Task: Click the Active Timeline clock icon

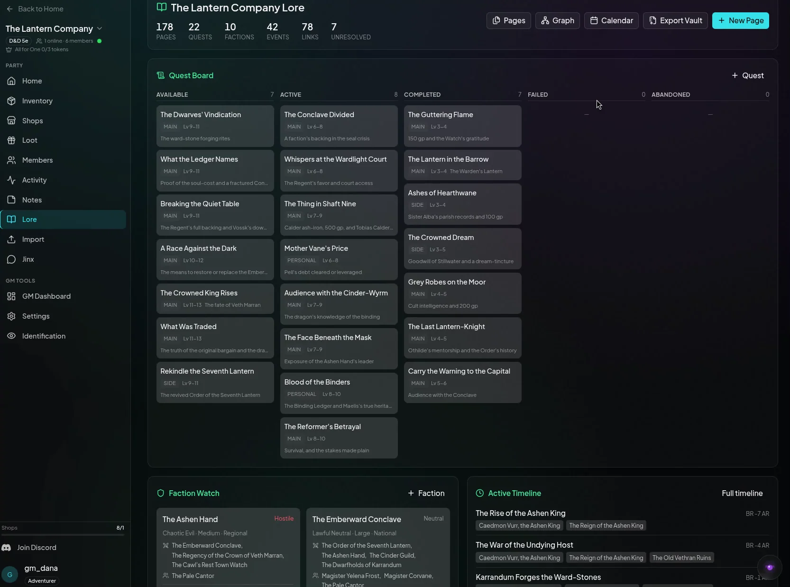Action: 480,493
